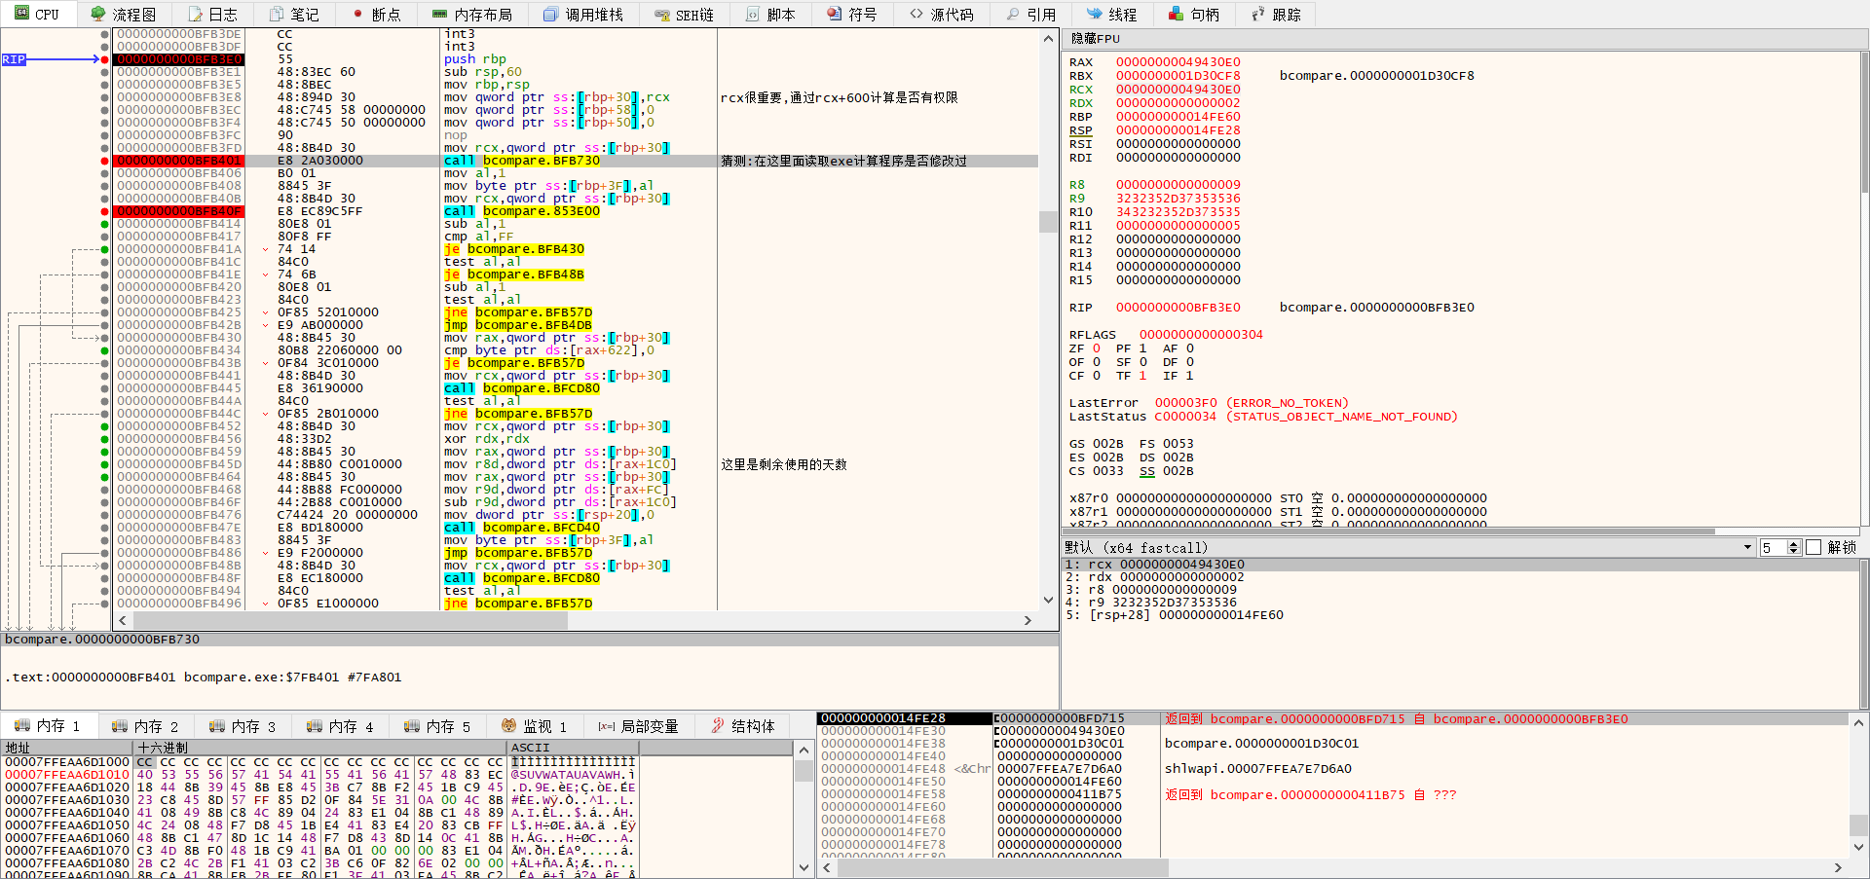Screen dimensions: 1870x879
Task: Toggle breakpoint dot at address 0000000000BFB430
Action: (x=104, y=338)
